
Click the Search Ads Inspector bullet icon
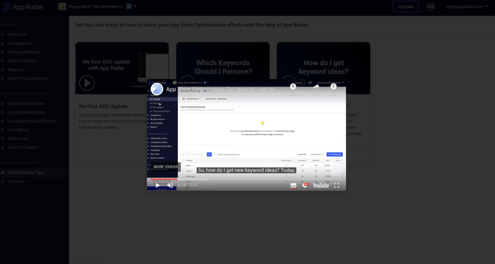coord(2,79)
